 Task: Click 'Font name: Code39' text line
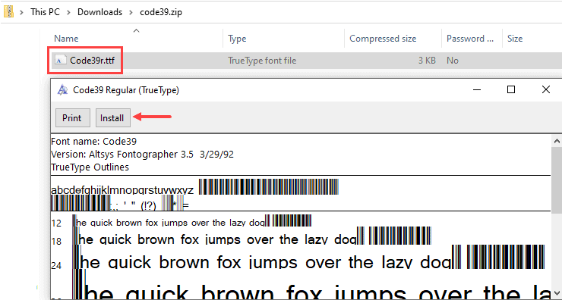tap(94, 141)
